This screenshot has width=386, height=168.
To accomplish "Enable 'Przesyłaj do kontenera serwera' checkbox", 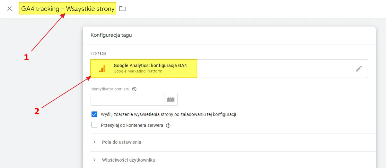I will (94, 125).
